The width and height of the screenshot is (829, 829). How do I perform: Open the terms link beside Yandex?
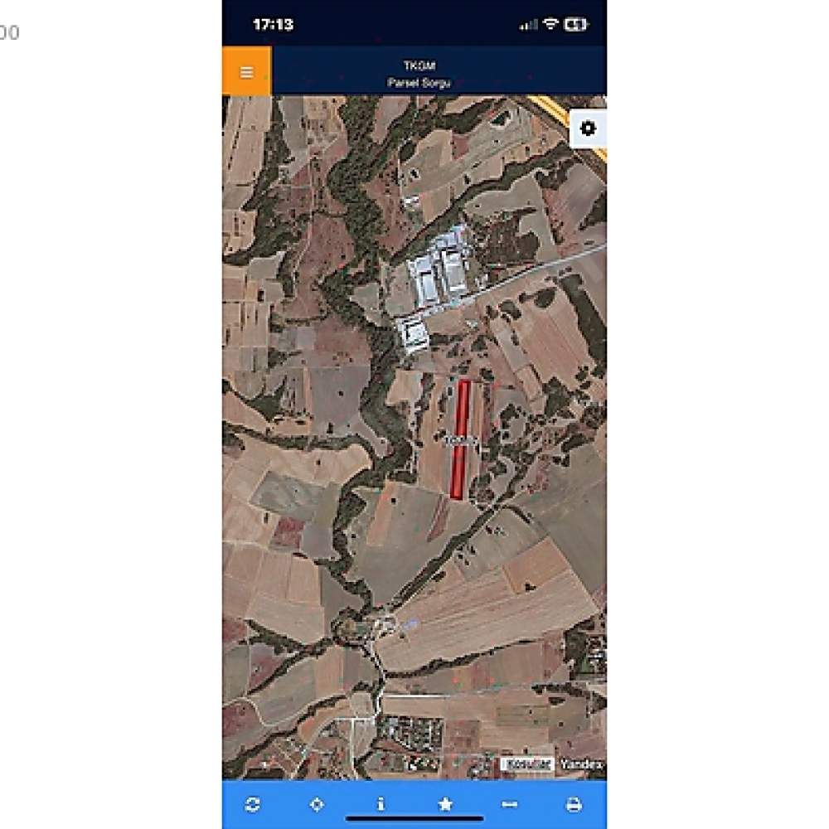tap(526, 764)
